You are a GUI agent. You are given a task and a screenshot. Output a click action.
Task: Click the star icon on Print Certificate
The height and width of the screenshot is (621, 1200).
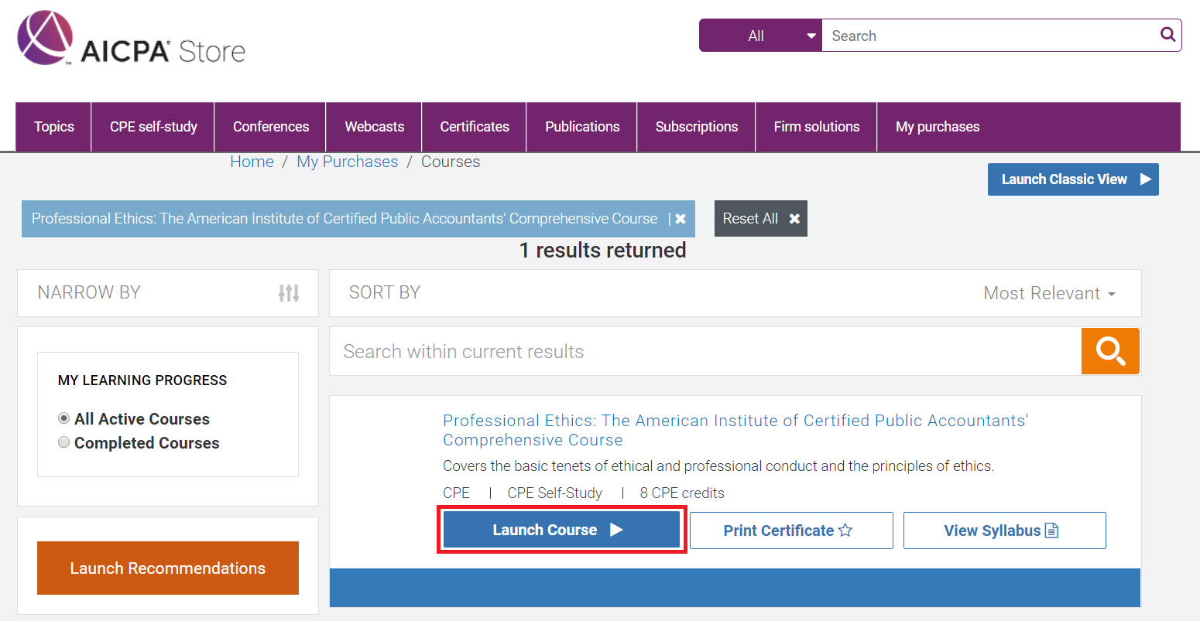click(x=845, y=531)
